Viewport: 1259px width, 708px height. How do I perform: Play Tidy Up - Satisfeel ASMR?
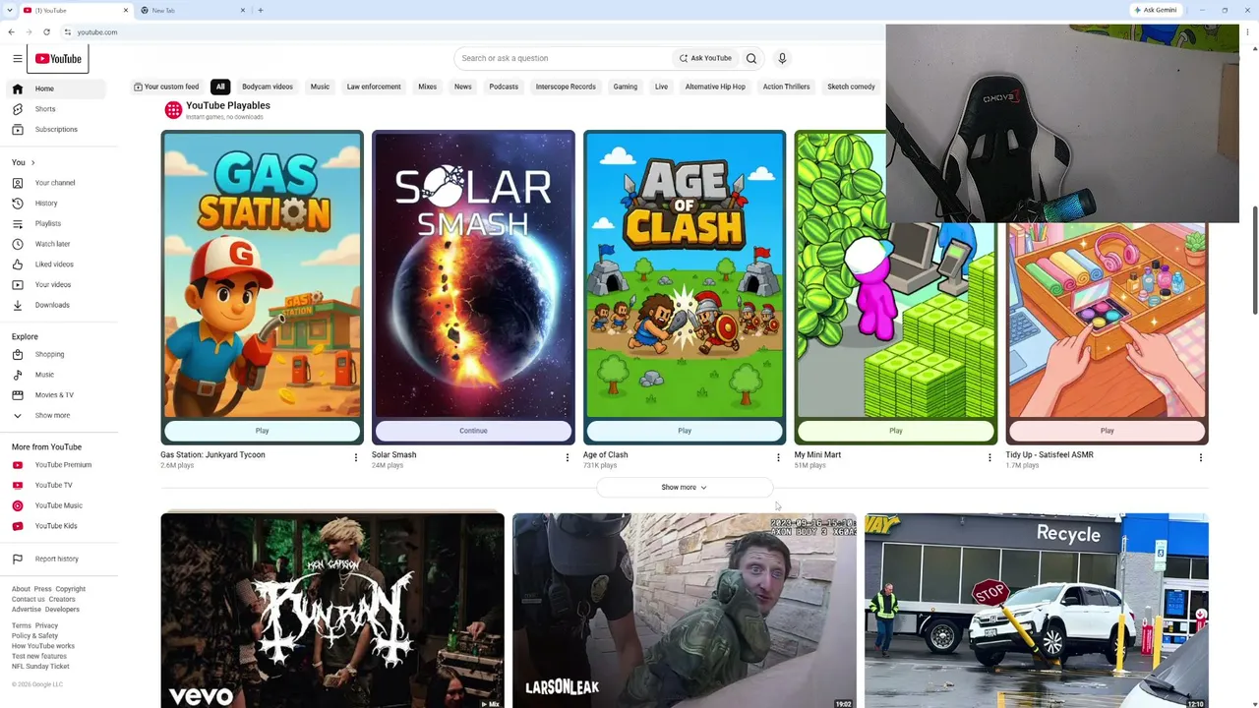click(1108, 431)
